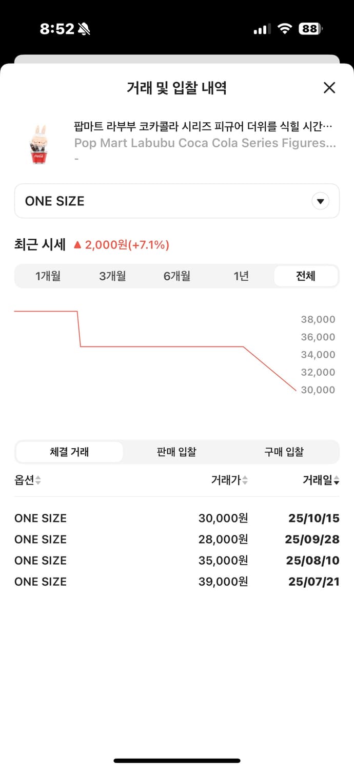Switch to the 판매 입찰 tab

click(175, 452)
